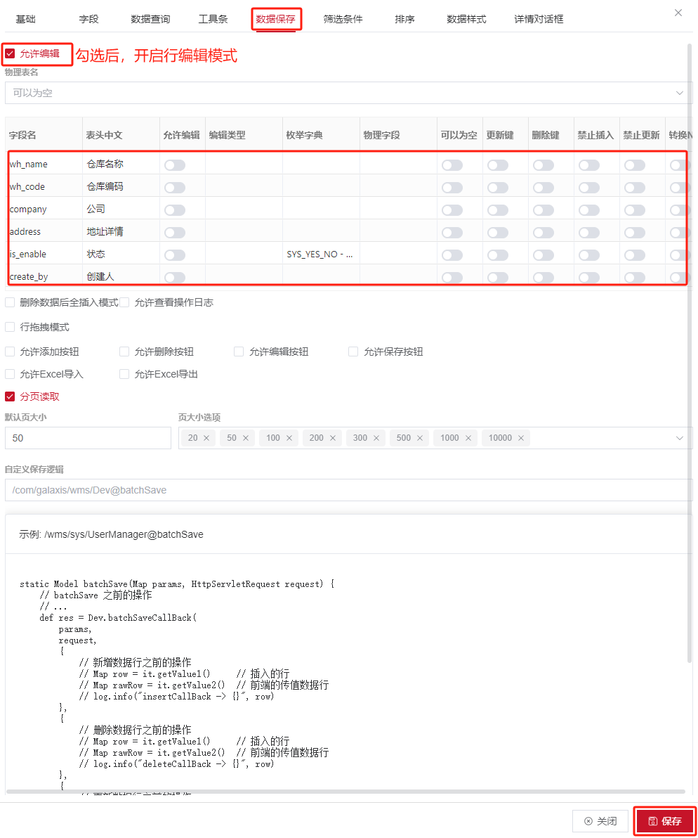The width and height of the screenshot is (698, 838).
Task: Switch to the 字段 tab
Action: [88, 19]
